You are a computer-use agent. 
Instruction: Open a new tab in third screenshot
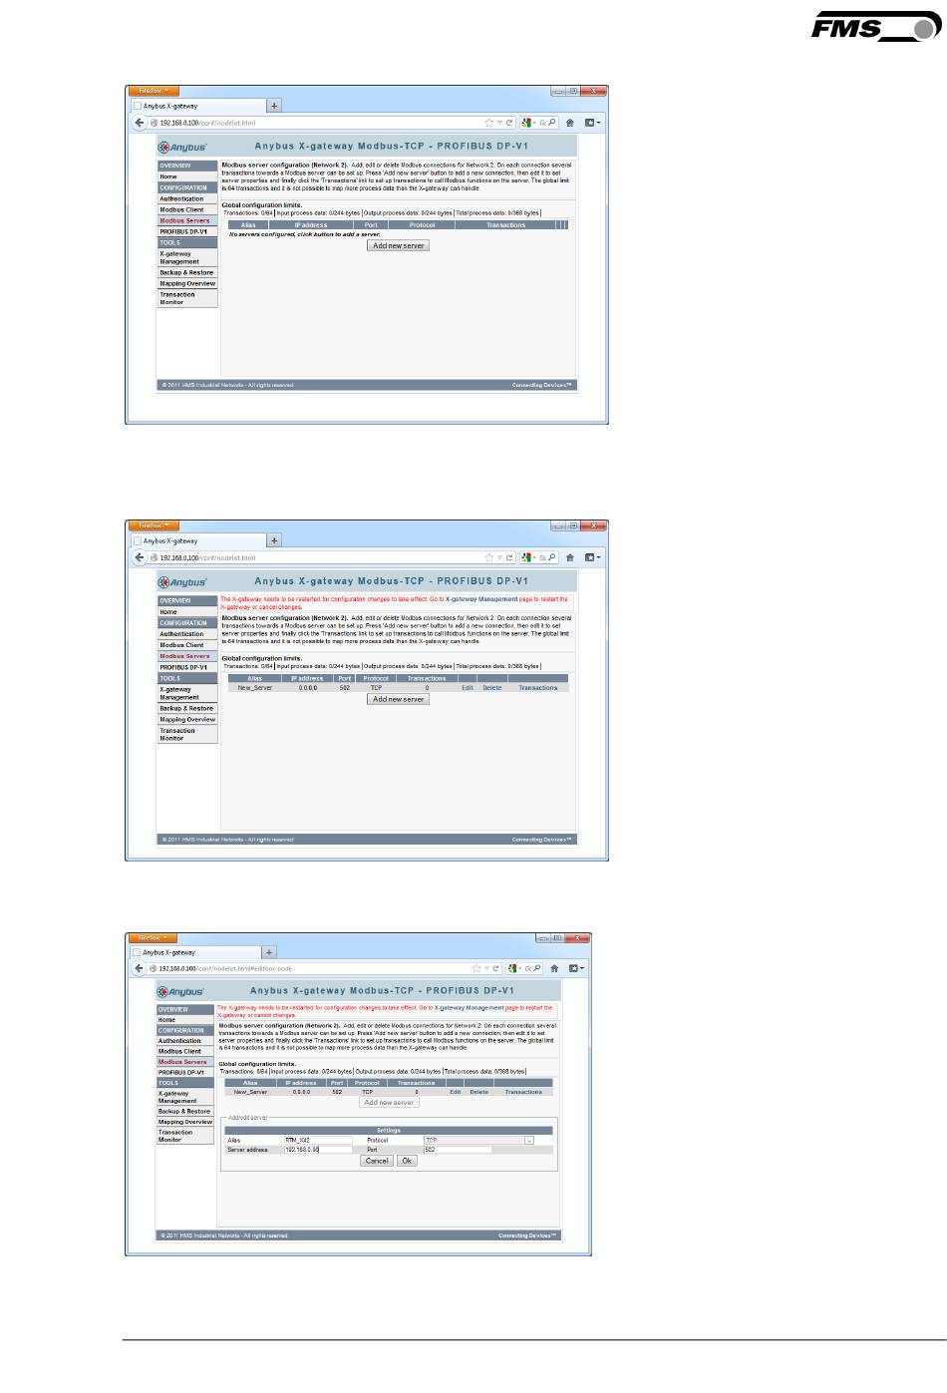(268, 952)
